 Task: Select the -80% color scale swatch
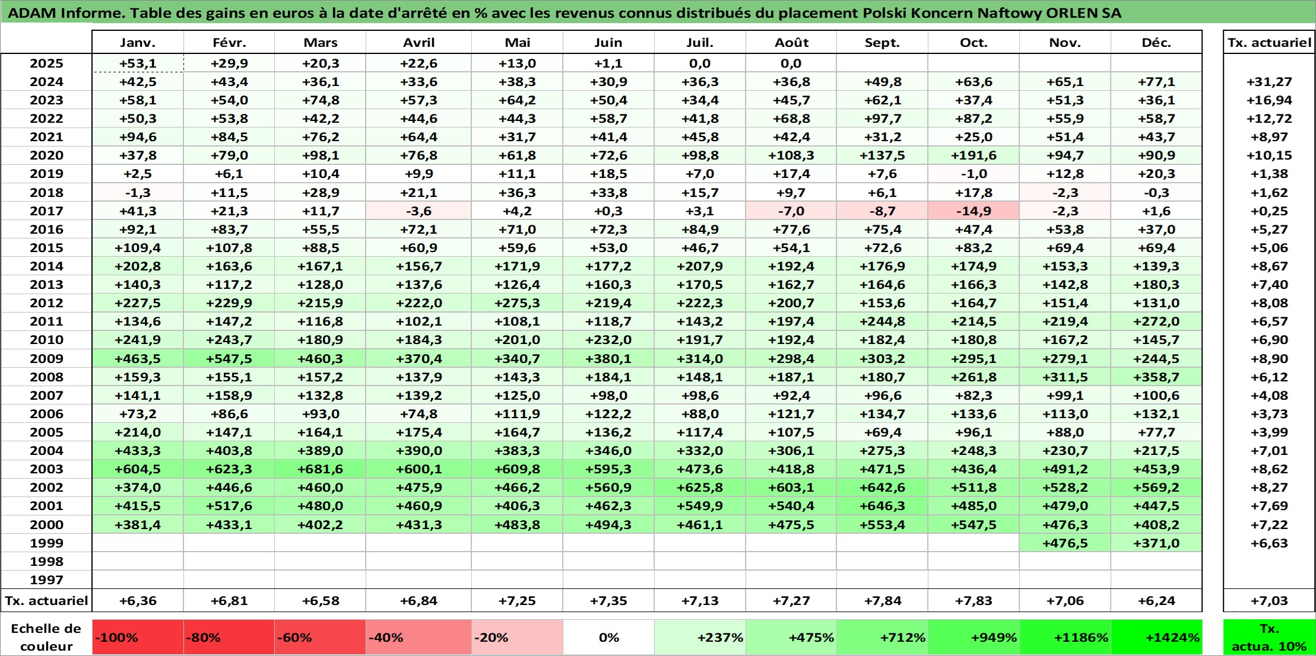(229, 638)
